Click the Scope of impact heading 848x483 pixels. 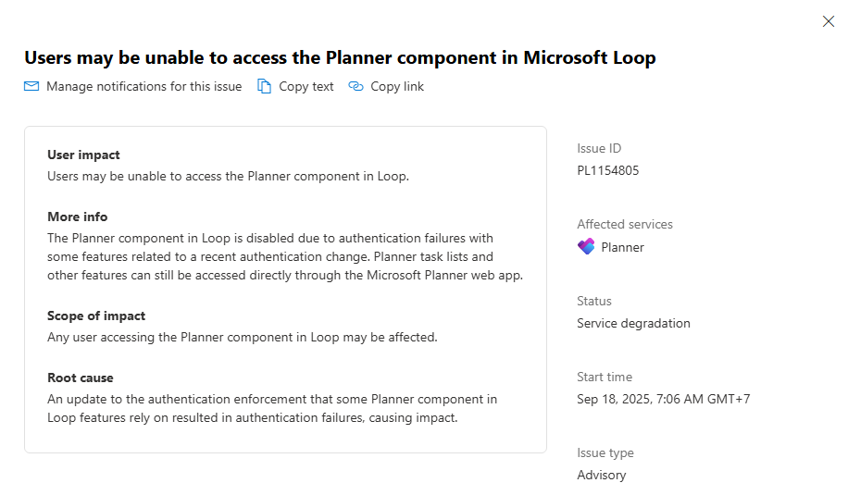point(96,316)
